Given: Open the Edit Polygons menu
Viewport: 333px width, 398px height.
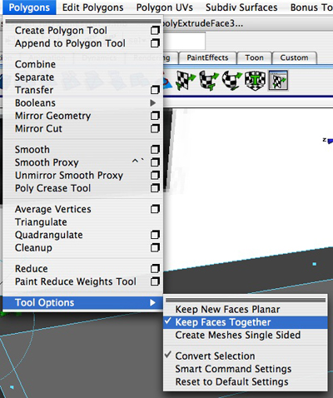Looking at the screenshot, I should coord(92,7).
